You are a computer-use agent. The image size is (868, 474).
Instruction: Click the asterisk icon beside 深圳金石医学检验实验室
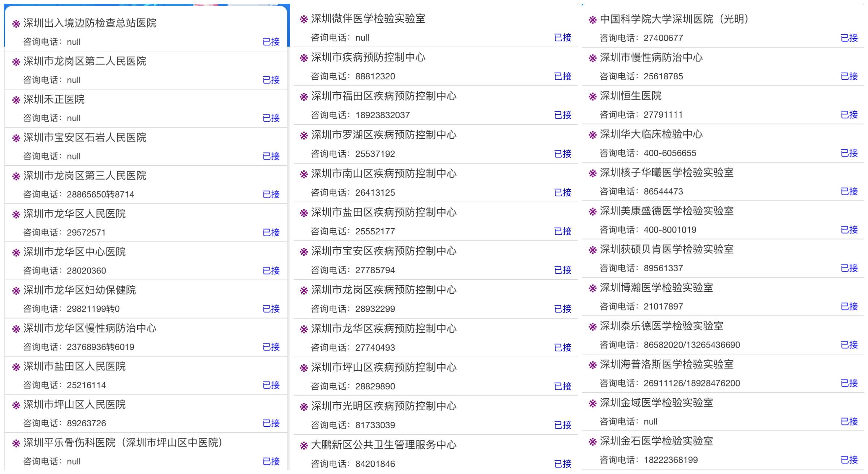coord(592,442)
